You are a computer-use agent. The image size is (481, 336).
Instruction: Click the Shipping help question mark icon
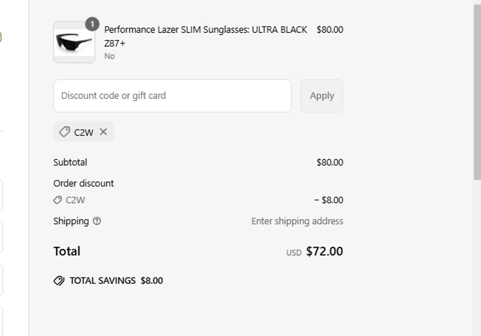[x=97, y=221]
